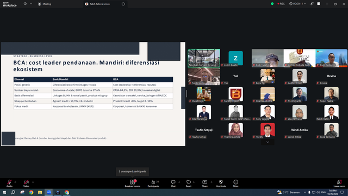Open video options arrow next to Video
348x196 pixels.
33,182
